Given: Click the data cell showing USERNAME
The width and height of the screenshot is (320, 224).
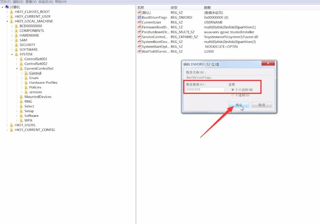Looking at the screenshot, I should pos(213,22).
